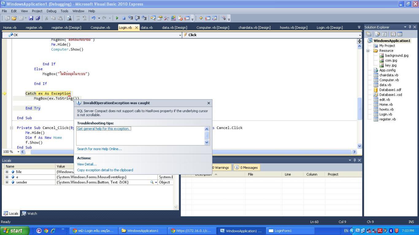419x235 pixels.
Task: Click the Step Out icon
Action: click(144, 18)
